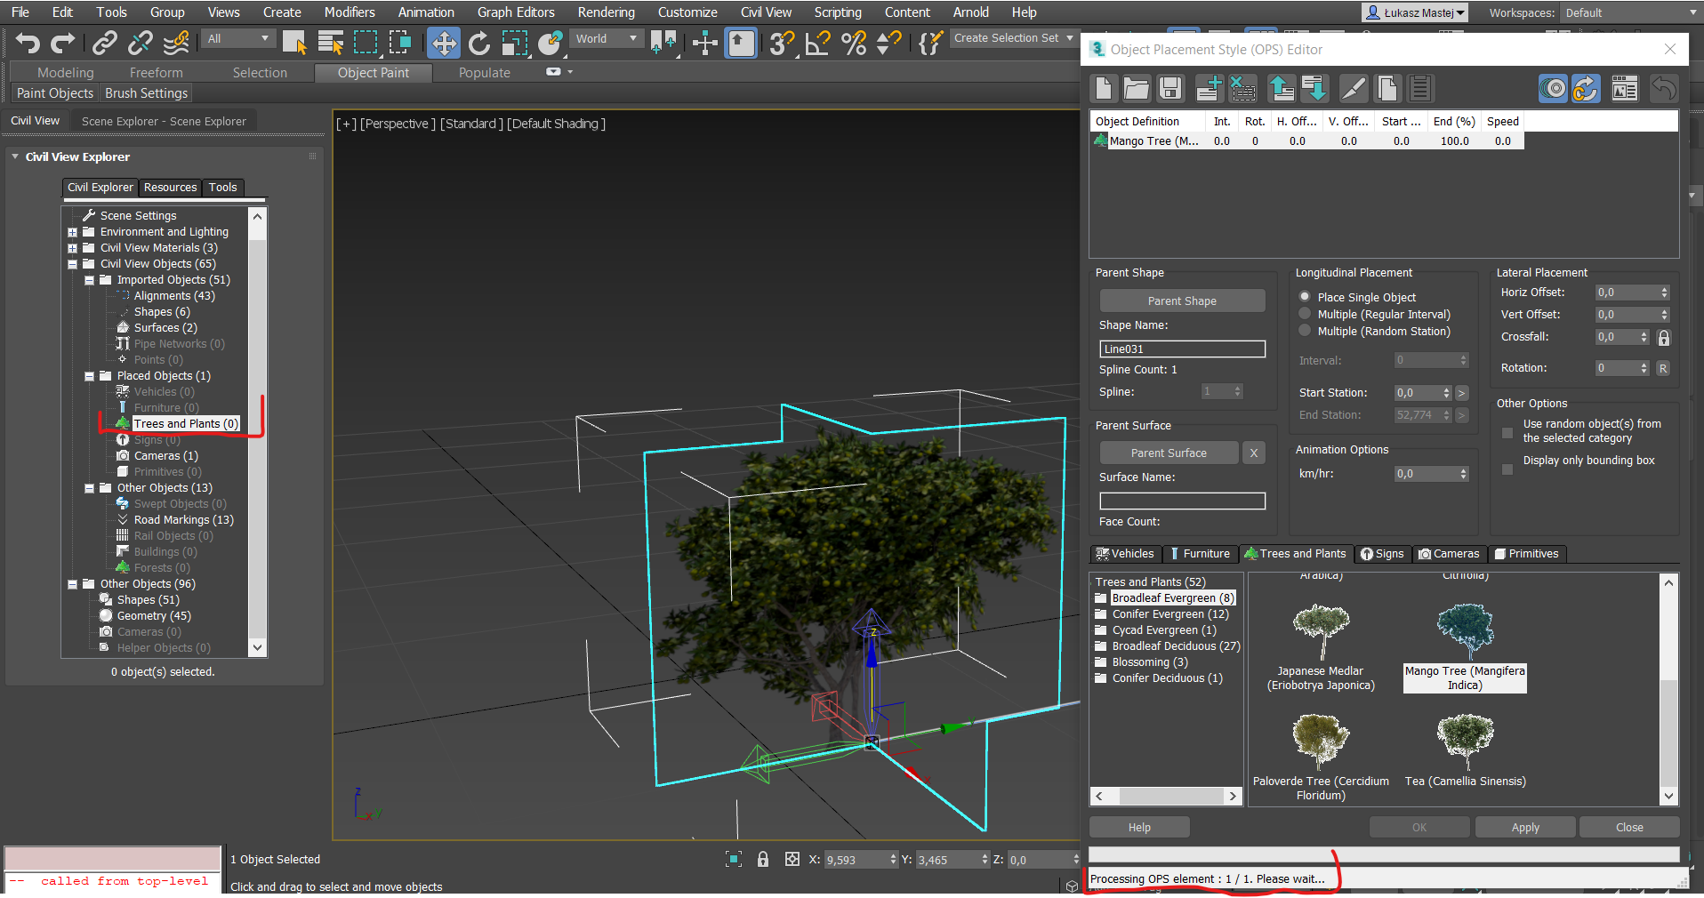Delete the selected object definition
The height and width of the screenshot is (898, 1704).
pyautogui.click(x=1242, y=88)
